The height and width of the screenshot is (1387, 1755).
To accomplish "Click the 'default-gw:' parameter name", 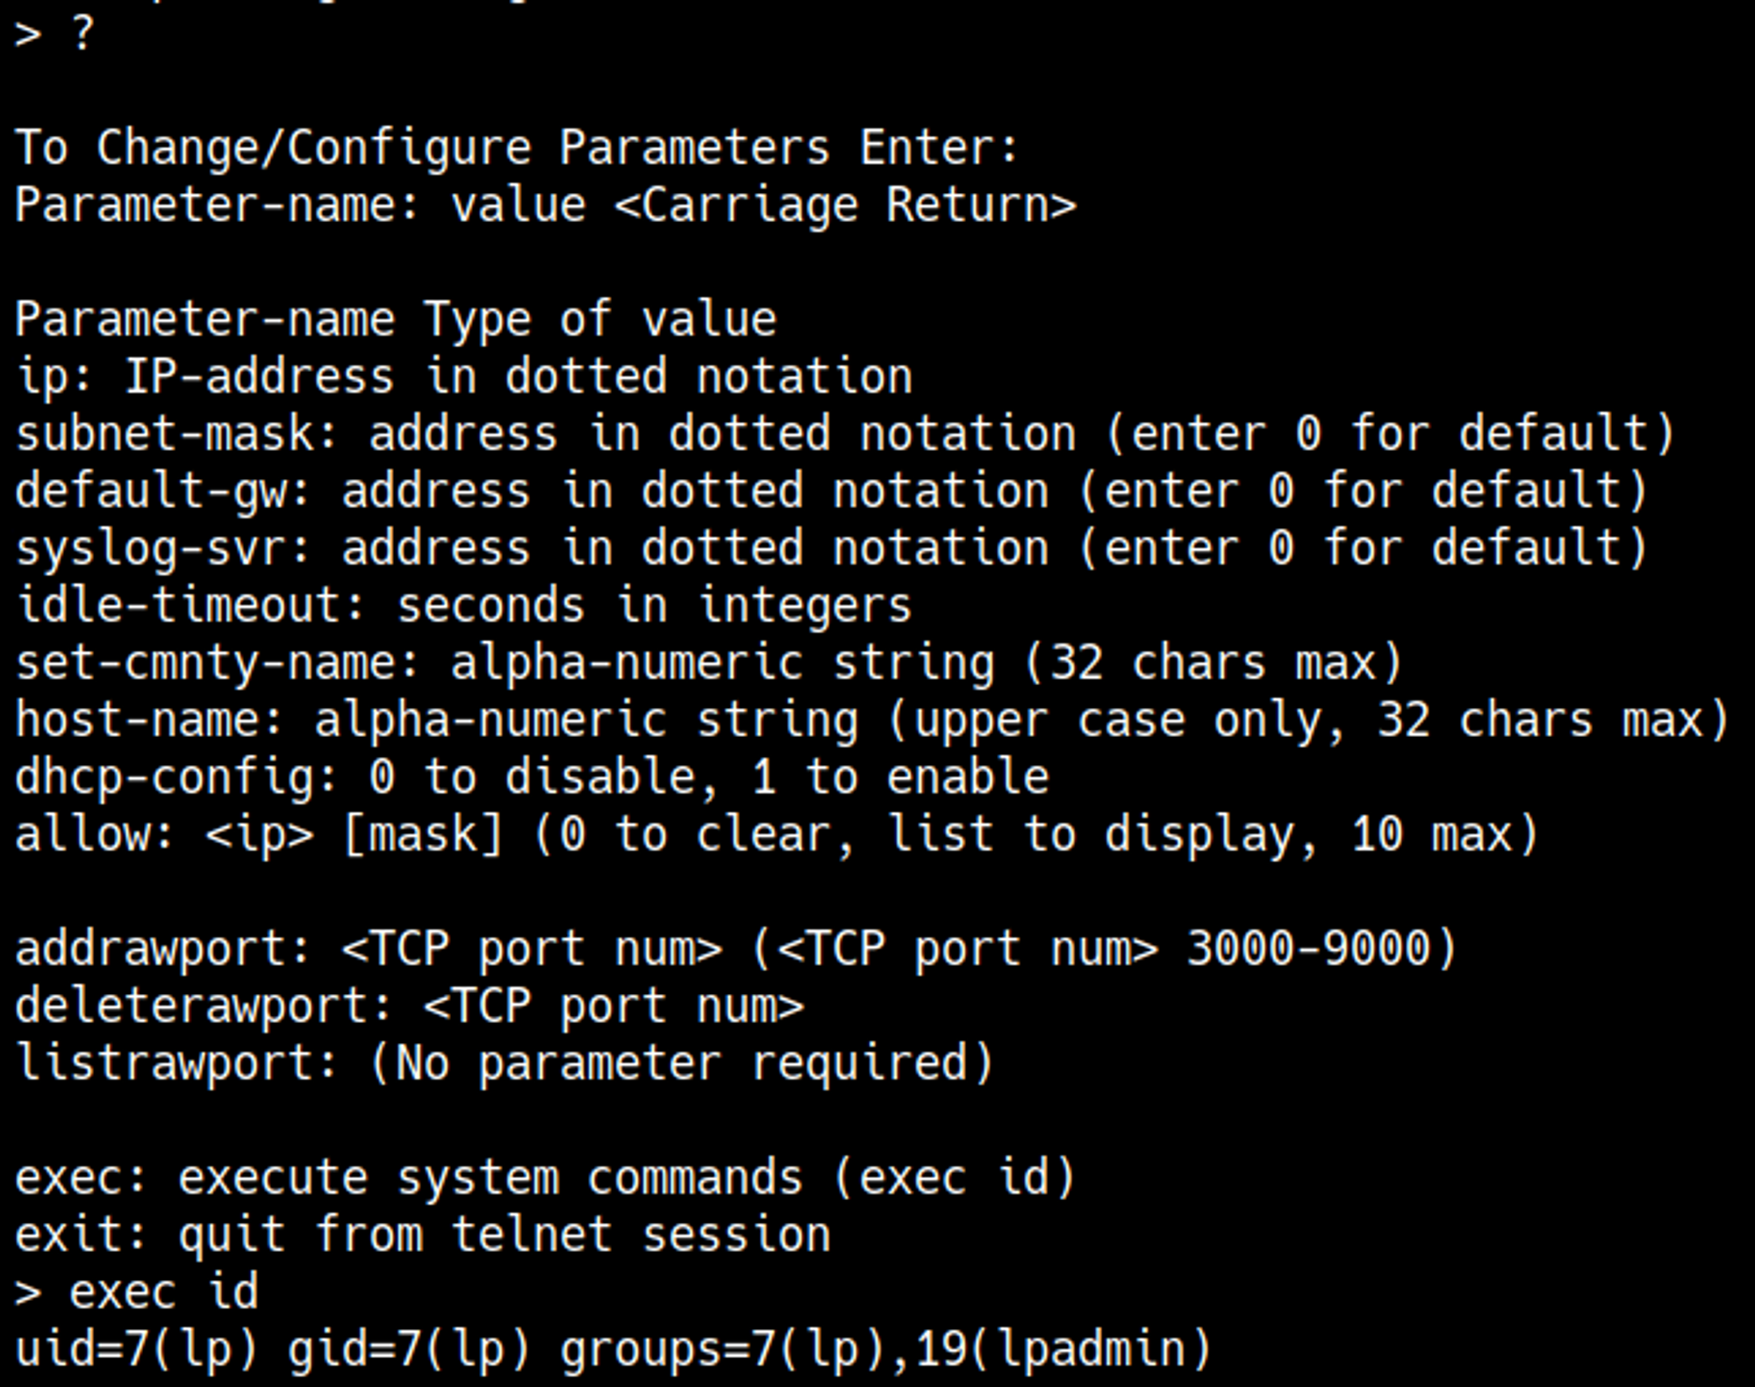I will click(163, 491).
